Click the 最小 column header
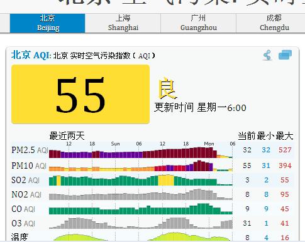The height and width of the screenshot is (242, 305). coord(265,136)
